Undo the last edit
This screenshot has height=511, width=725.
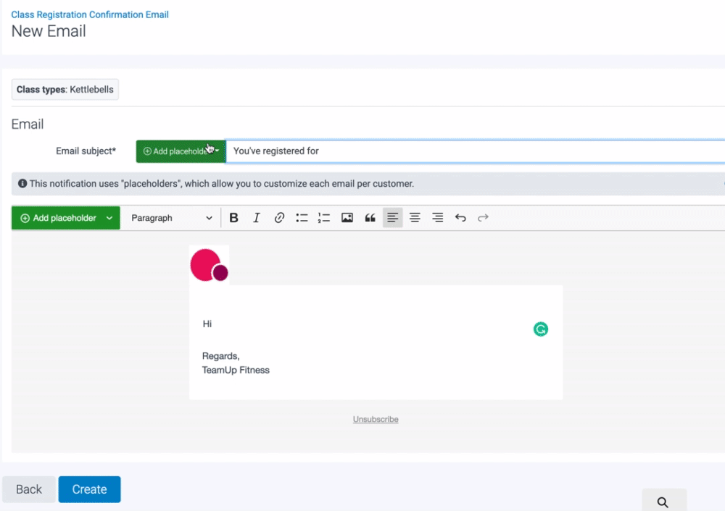(x=460, y=218)
